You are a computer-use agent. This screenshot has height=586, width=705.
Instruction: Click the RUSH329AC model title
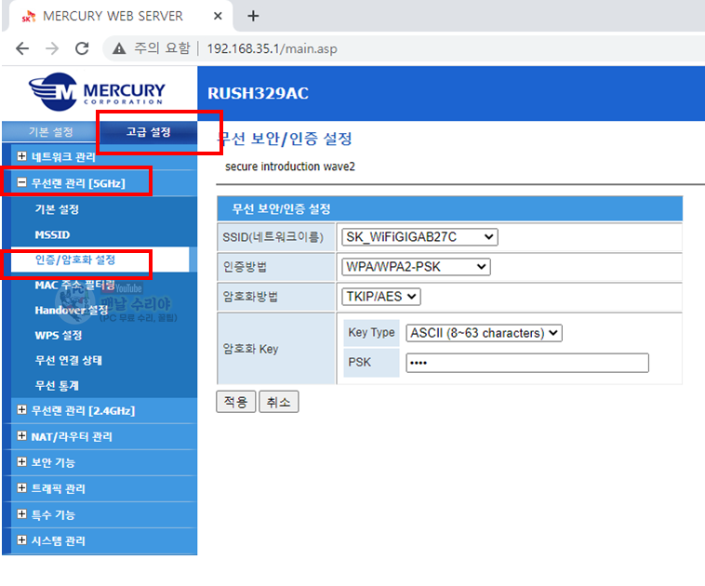coord(258,94)
